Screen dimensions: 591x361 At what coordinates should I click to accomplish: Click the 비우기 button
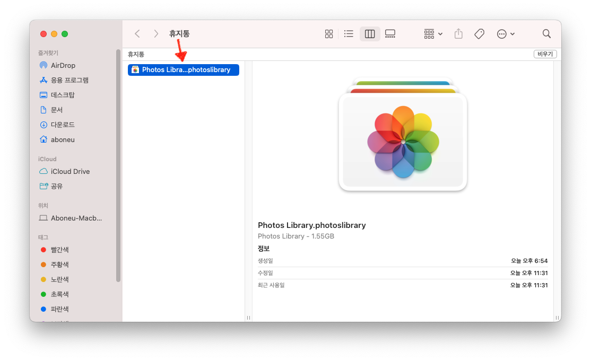545,54
